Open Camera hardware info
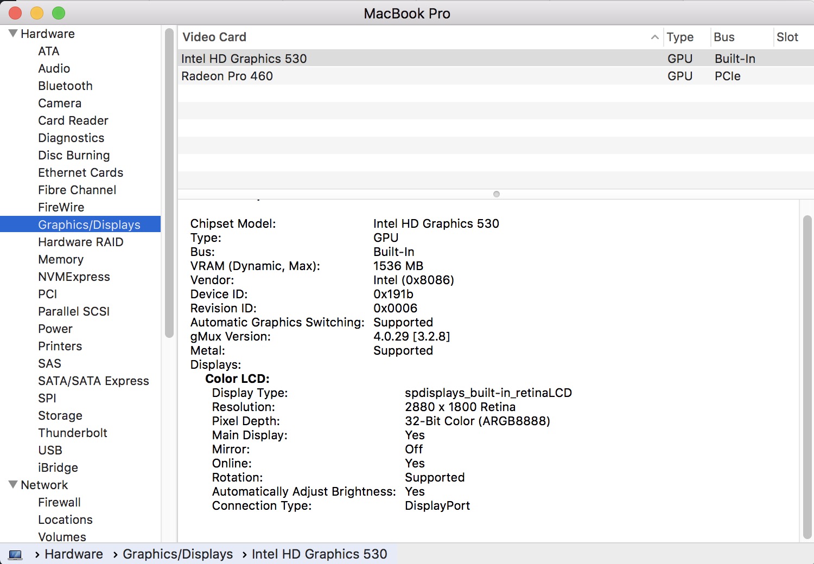814x564 pixels. point(60,103)
